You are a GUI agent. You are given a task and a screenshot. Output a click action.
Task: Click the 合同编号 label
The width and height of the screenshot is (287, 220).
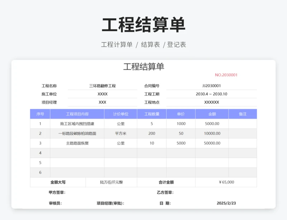pyautogui.click(x=152, y=86)
